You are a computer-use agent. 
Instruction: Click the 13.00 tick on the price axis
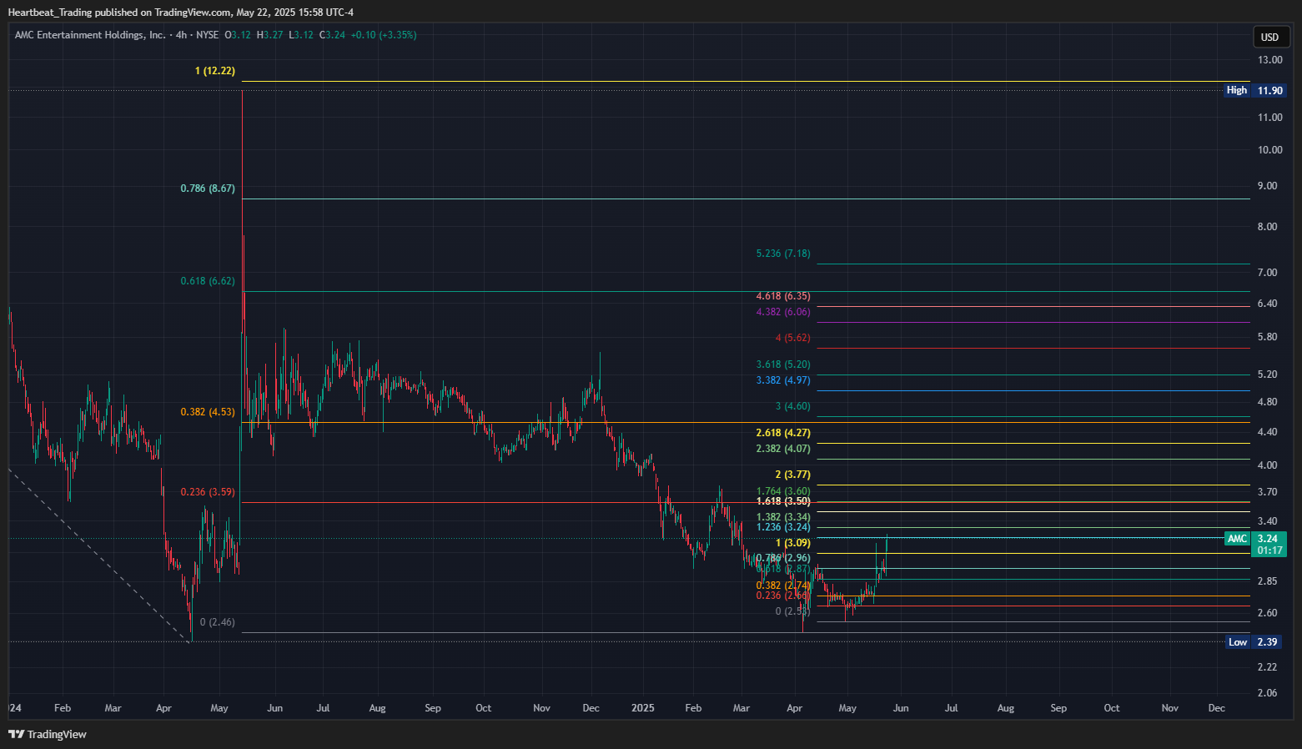point(1269,60)
